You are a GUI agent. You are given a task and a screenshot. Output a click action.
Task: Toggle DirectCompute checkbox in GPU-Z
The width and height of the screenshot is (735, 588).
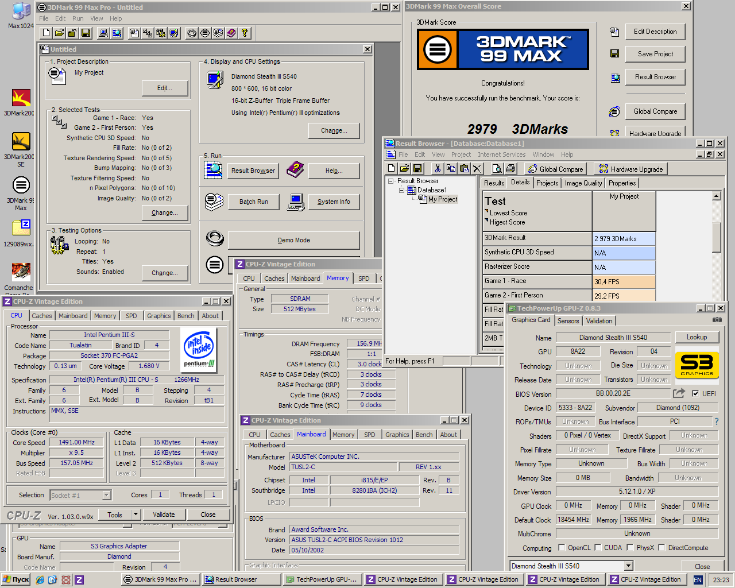[x=661, y=547]
